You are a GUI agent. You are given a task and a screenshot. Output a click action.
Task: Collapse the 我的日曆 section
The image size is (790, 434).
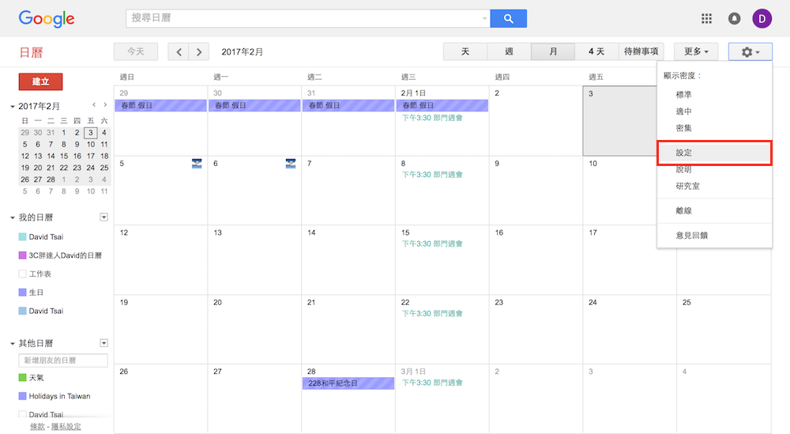13,217
